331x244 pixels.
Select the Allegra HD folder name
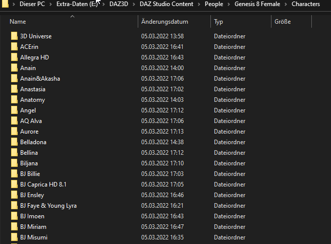[x=34, y=57]
